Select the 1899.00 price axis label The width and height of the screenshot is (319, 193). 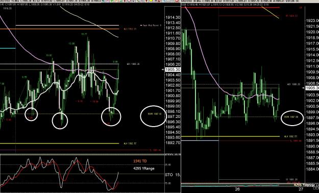pos(173,106)
